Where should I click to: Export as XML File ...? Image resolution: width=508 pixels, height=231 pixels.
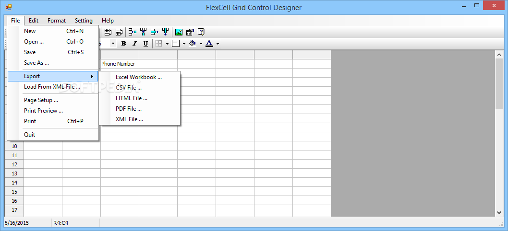click(140, 119)
